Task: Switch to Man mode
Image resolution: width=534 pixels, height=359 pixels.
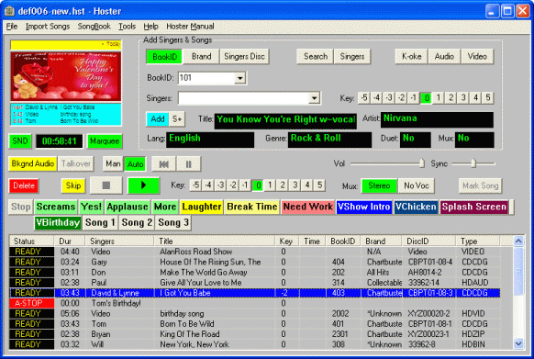Action: (113, 164)
